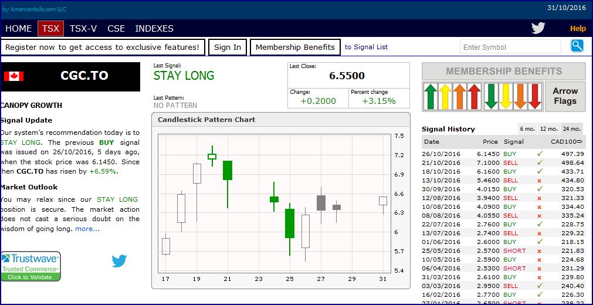Open the Twitter icon in the navigation bar

(538, 28)
